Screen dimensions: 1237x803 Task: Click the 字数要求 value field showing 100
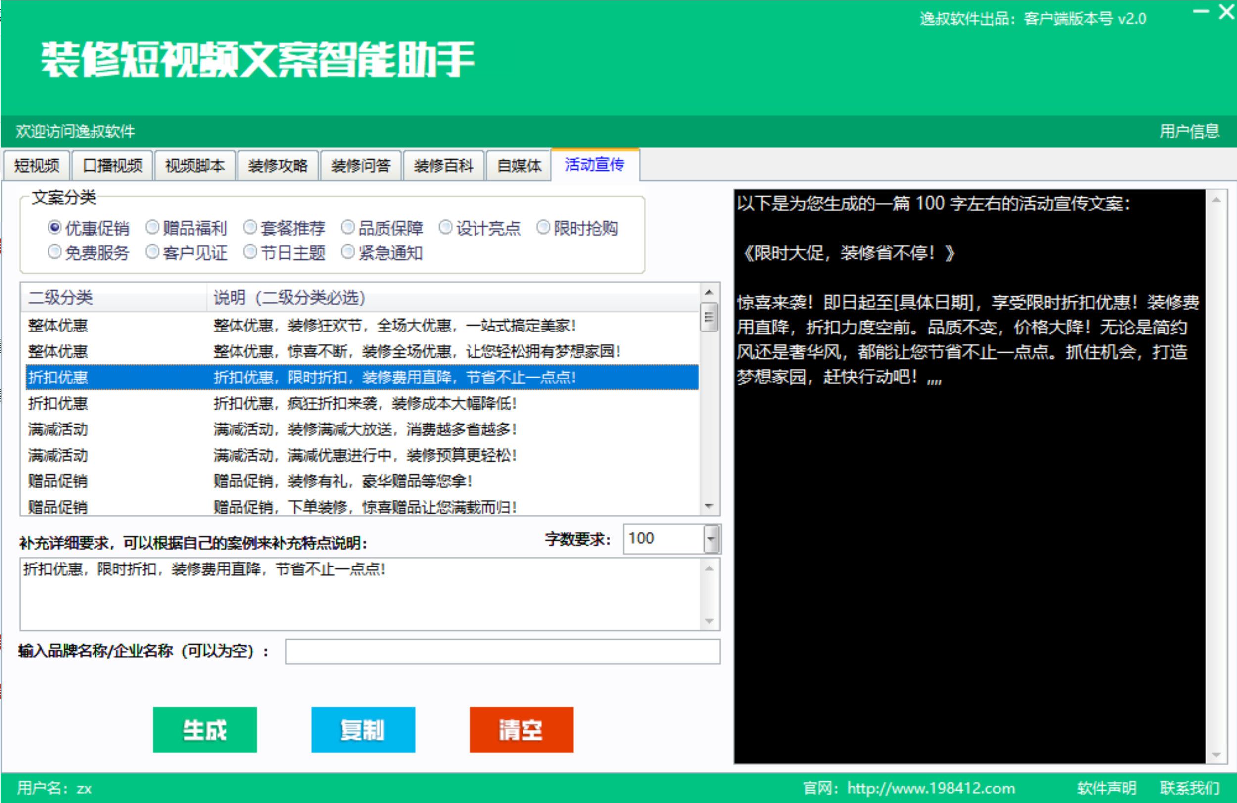663,539
